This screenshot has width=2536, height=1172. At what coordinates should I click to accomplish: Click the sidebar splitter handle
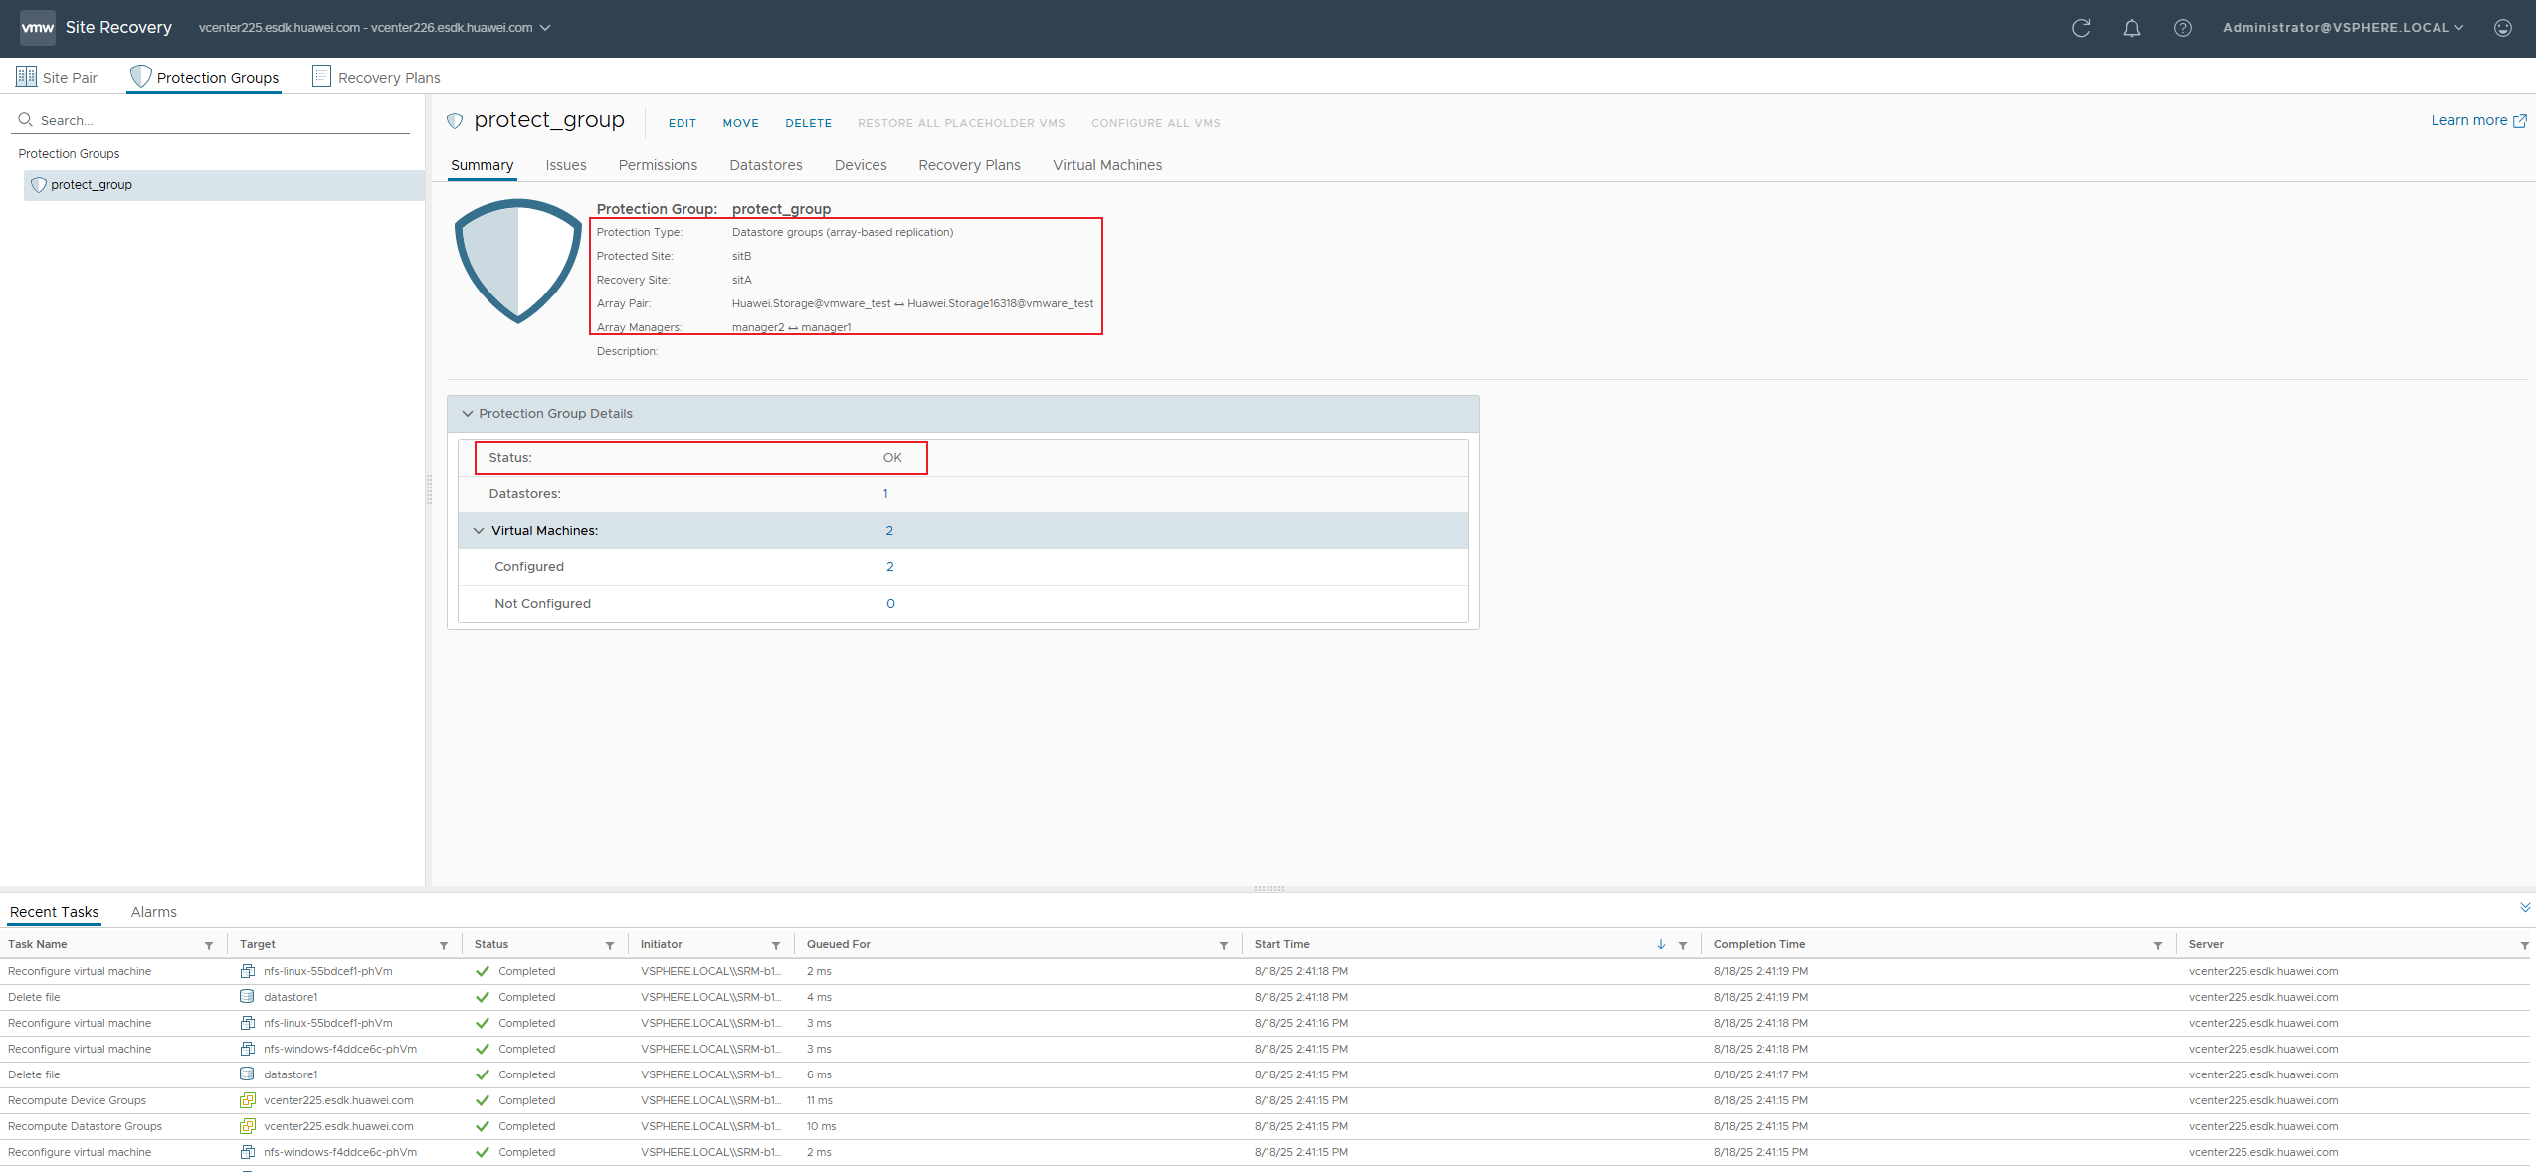429,488
